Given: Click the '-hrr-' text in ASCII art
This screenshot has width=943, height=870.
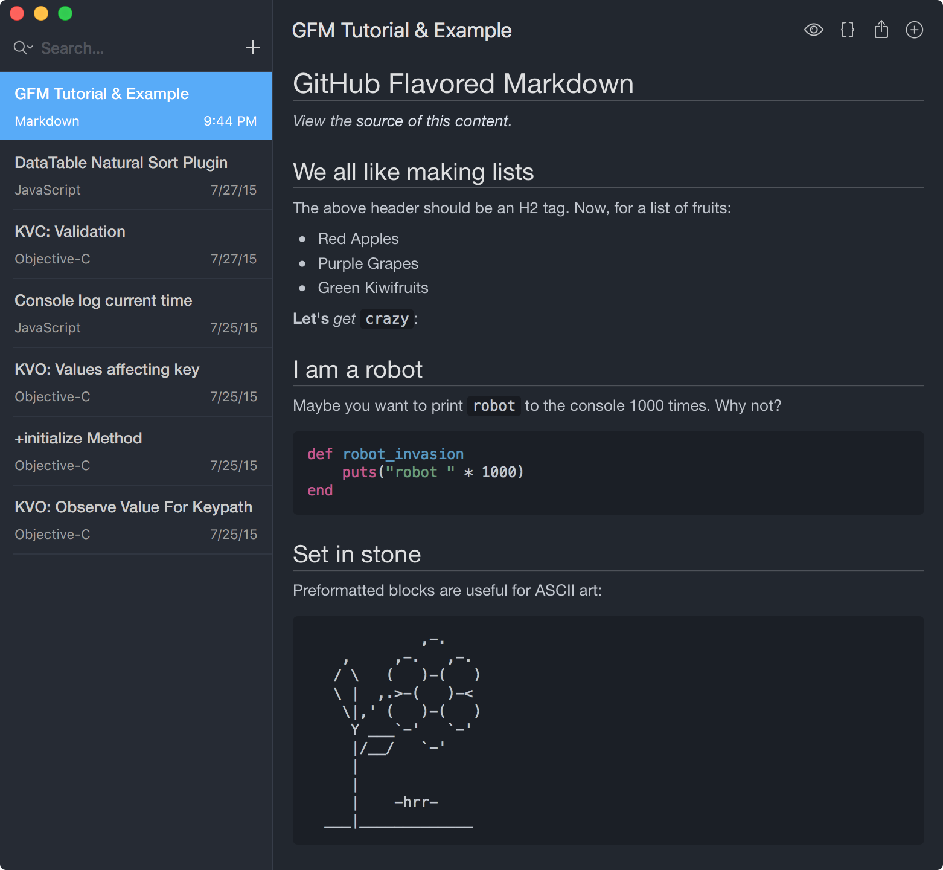Looking at the screenshot, I should tap(416, 802).
